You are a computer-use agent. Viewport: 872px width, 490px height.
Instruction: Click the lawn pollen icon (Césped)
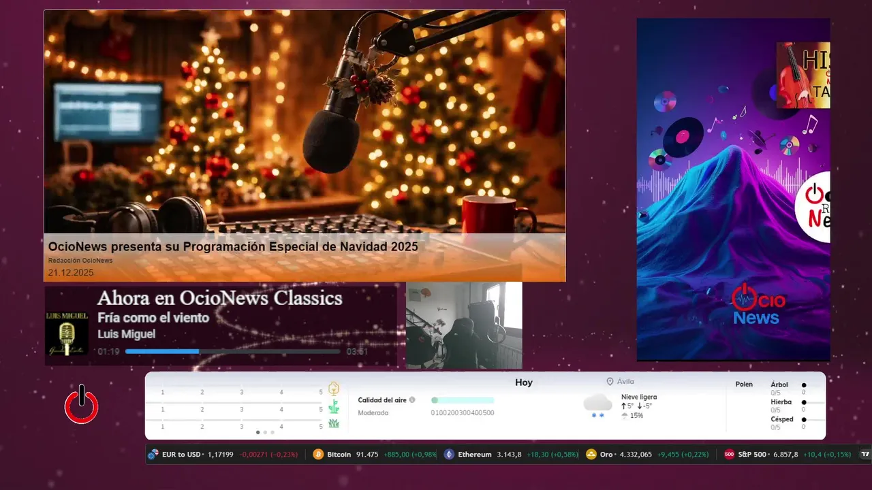pyautogui.click(x=334, y=423)
